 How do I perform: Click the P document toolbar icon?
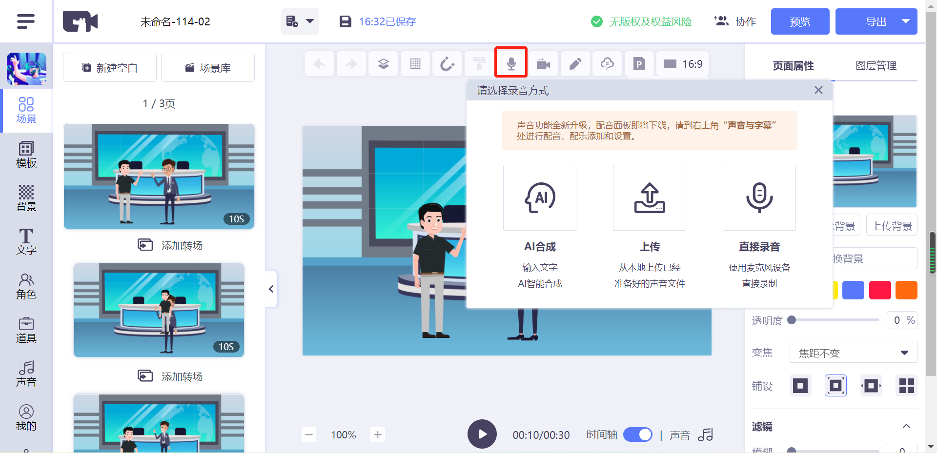[x=639, y=64]
